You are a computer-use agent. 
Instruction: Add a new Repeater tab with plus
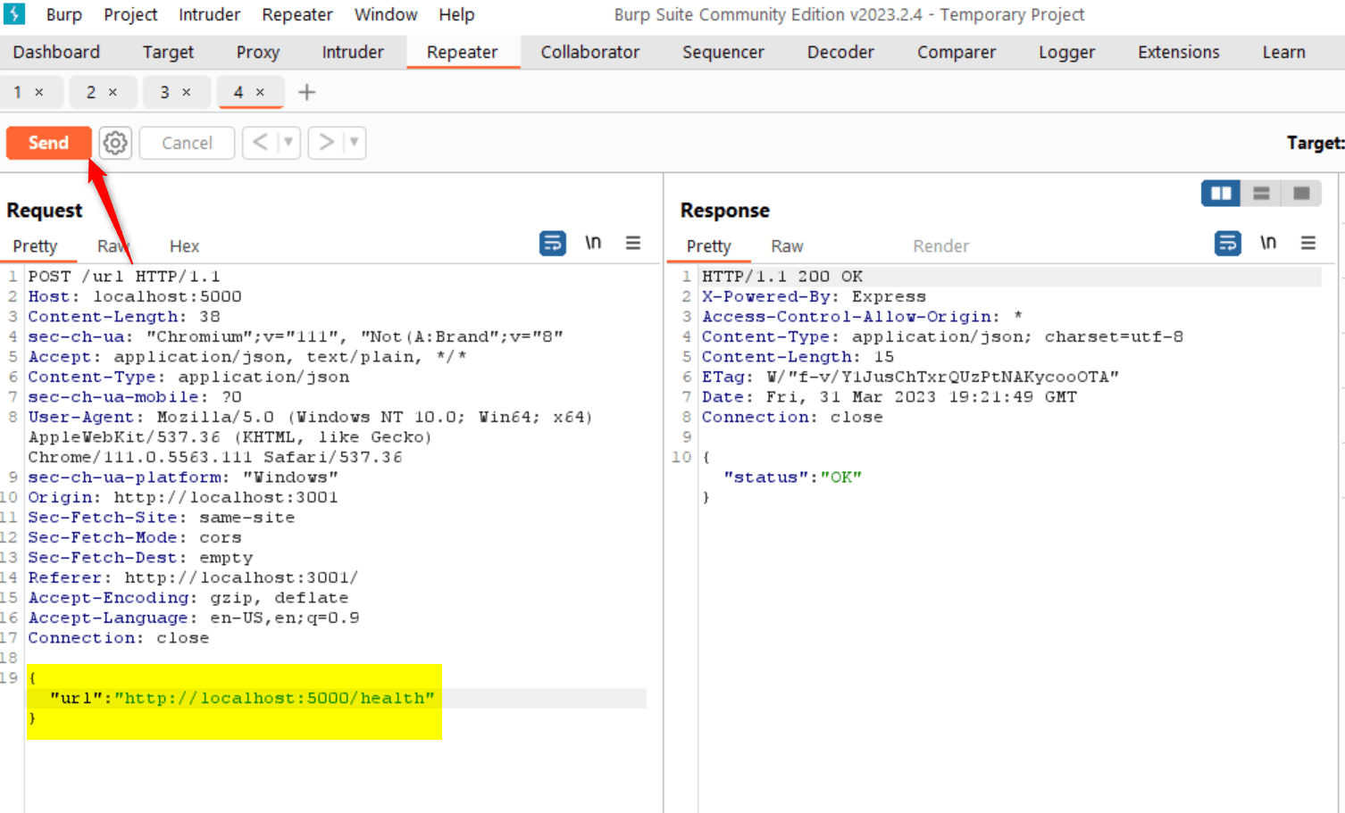(x=306, y=93)
